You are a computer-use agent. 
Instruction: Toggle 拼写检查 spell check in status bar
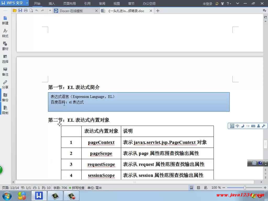click(x=77, y=188)
